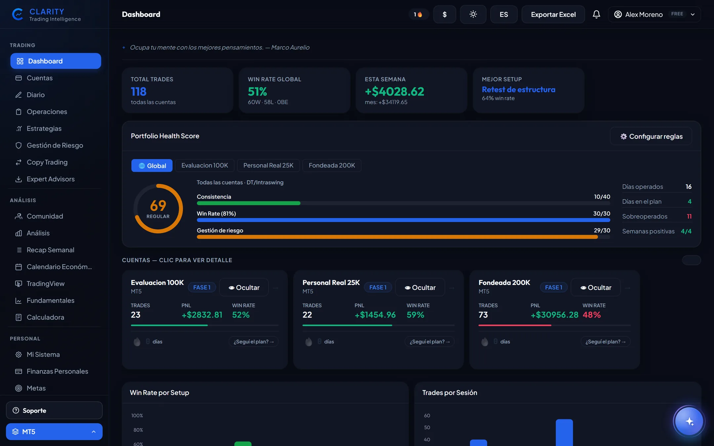The image size is (714, 446).
Task: Expand Fondeada 200K card arrow
Action: click(628, 288)
